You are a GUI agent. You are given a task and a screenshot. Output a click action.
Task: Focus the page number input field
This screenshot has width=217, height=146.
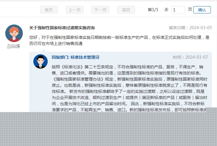tap(178, 10)
